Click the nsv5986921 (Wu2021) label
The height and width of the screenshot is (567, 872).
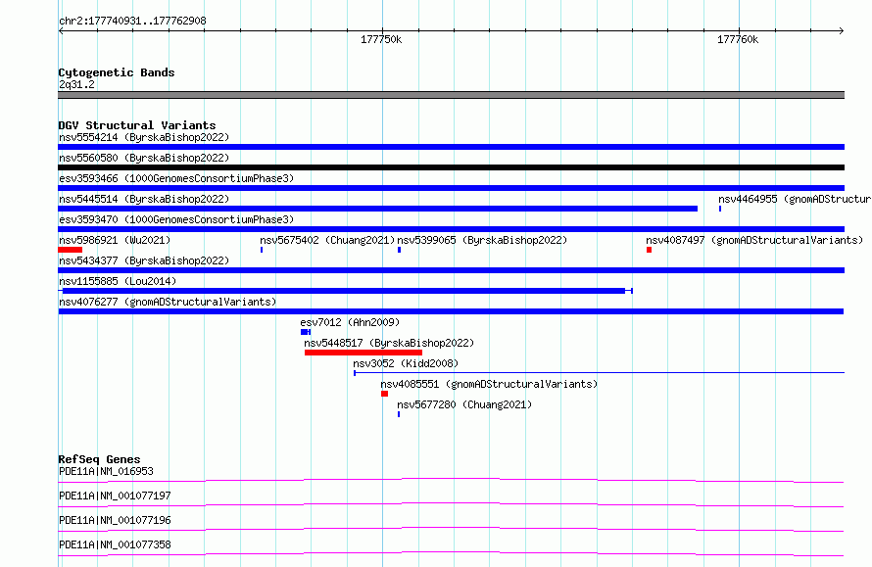click(x=115, y=240)
